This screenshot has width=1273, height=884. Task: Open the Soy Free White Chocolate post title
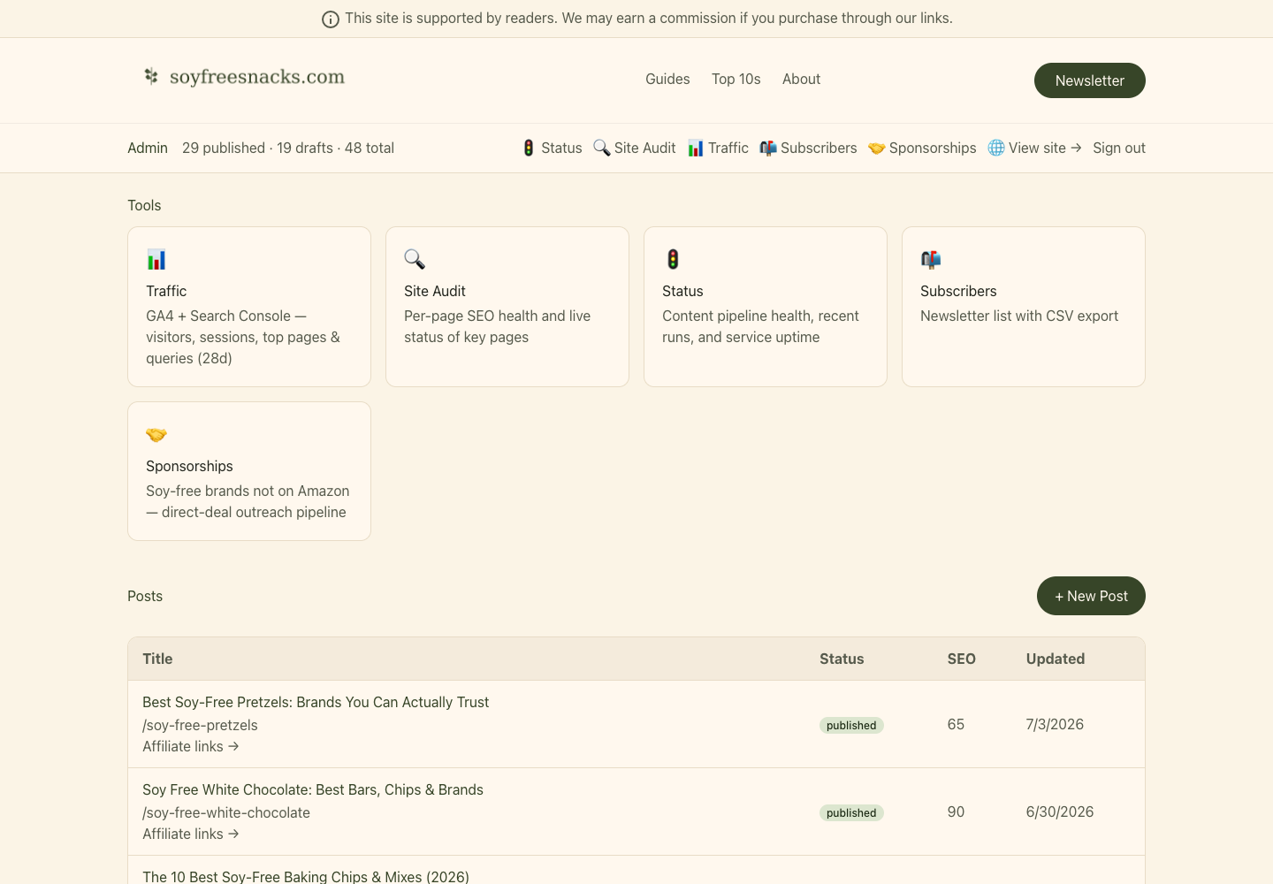tap(313, 789)
